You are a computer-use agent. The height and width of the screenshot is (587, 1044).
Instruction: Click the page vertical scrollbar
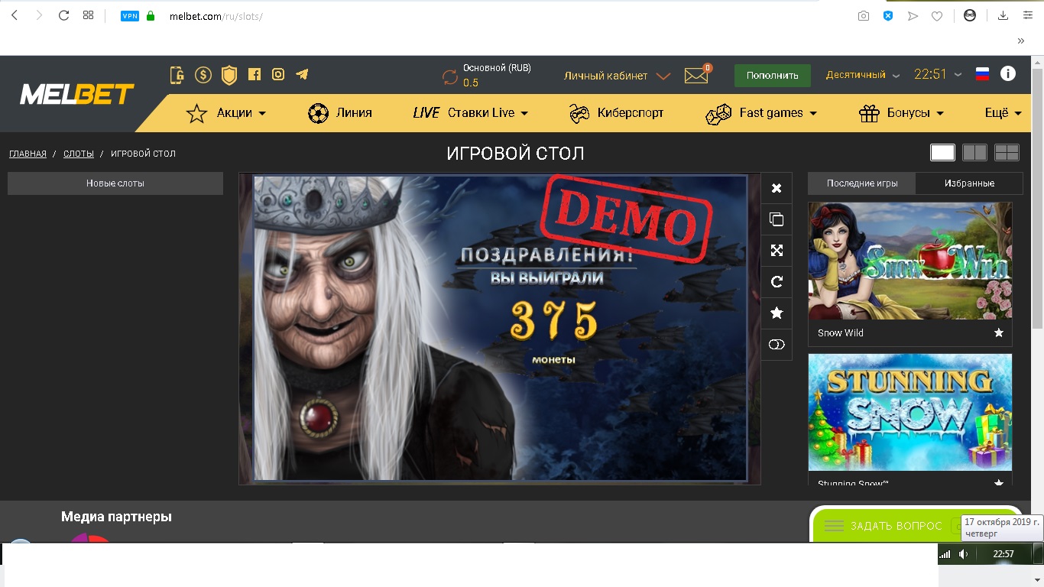[1037, 199]
